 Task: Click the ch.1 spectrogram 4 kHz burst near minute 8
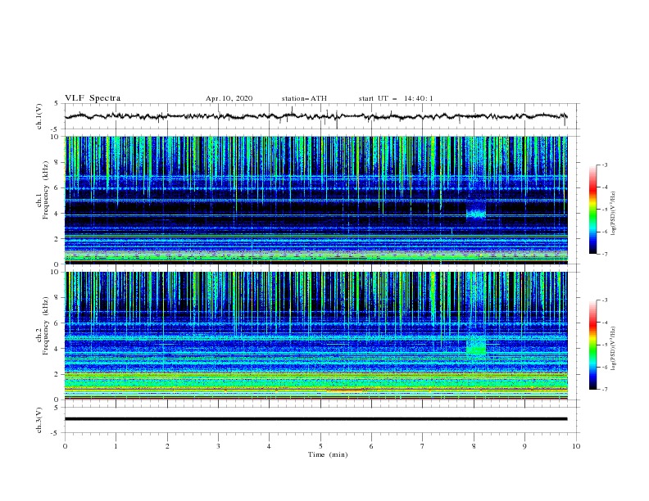coord(476,213)
